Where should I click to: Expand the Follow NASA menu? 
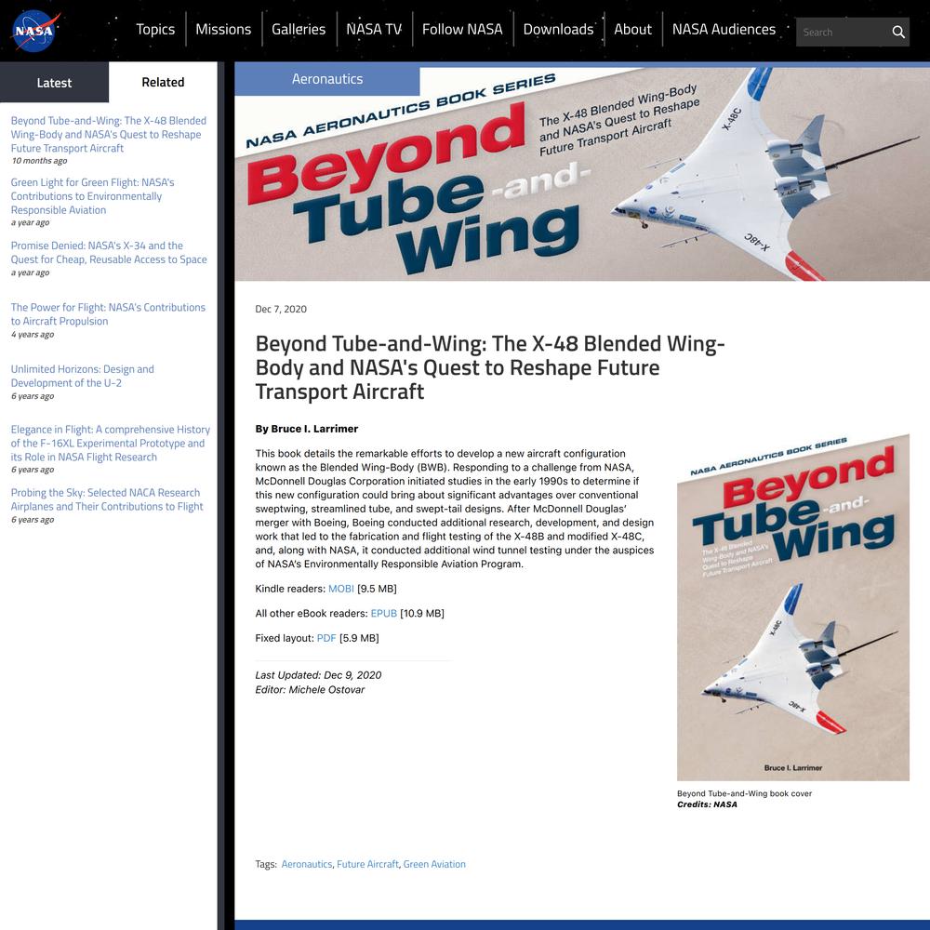point(462,29)
